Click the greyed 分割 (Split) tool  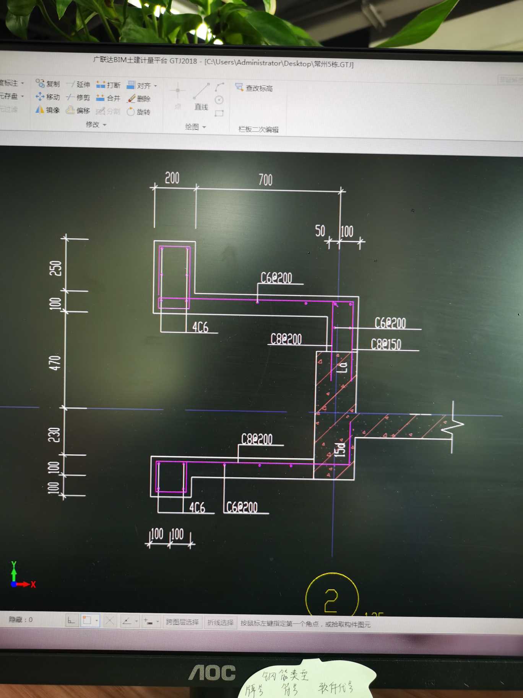pyautogui.click(x=108, y=111)
